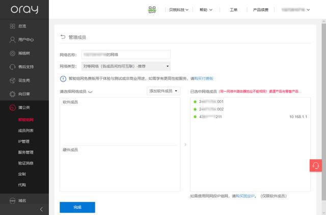Open the 帮助 dropdown menu

click(x=206, y=10)
